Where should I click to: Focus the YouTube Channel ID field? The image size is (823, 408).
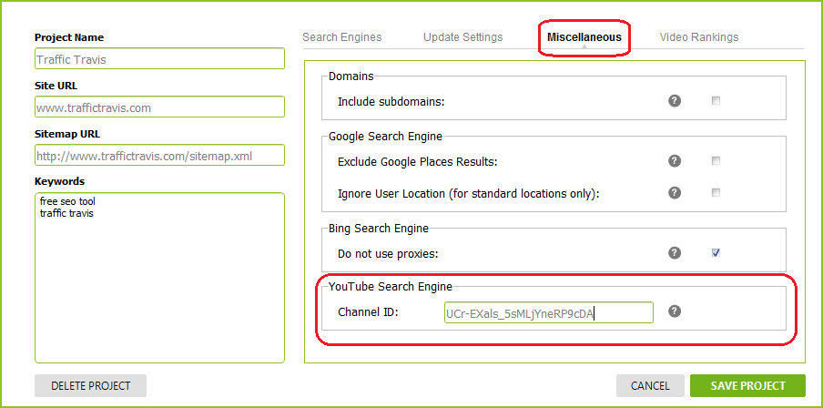(x=549, y=312)
